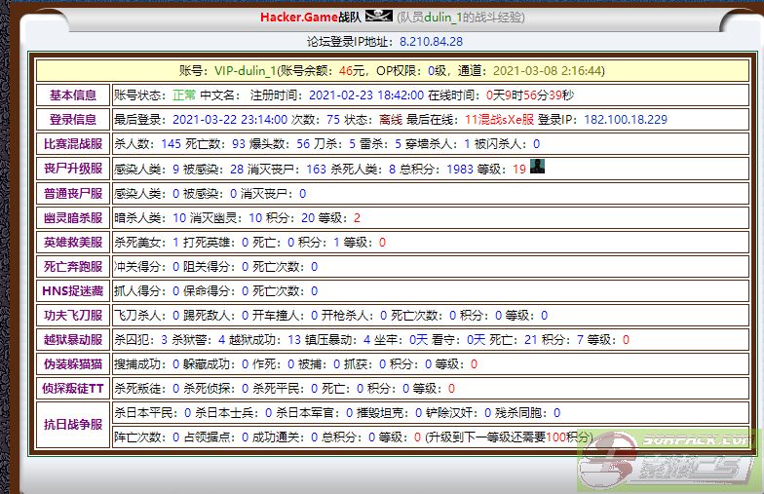Click the 11混战sXe服 last online server
This screenshot has height=494, width=764.
point(499,120)
